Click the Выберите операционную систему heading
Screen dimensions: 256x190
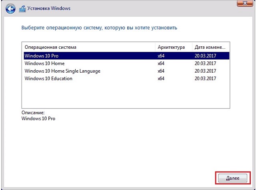(x=99, y=28)
